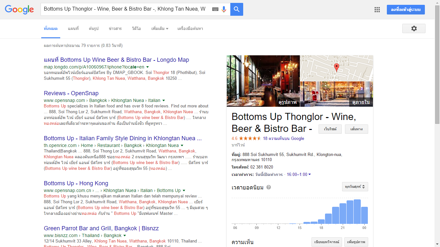Viewport: 440px width, 247px height.
Task: Expand arrow beside opensnap.com.cn Bottoms Up
Action: 184,190
